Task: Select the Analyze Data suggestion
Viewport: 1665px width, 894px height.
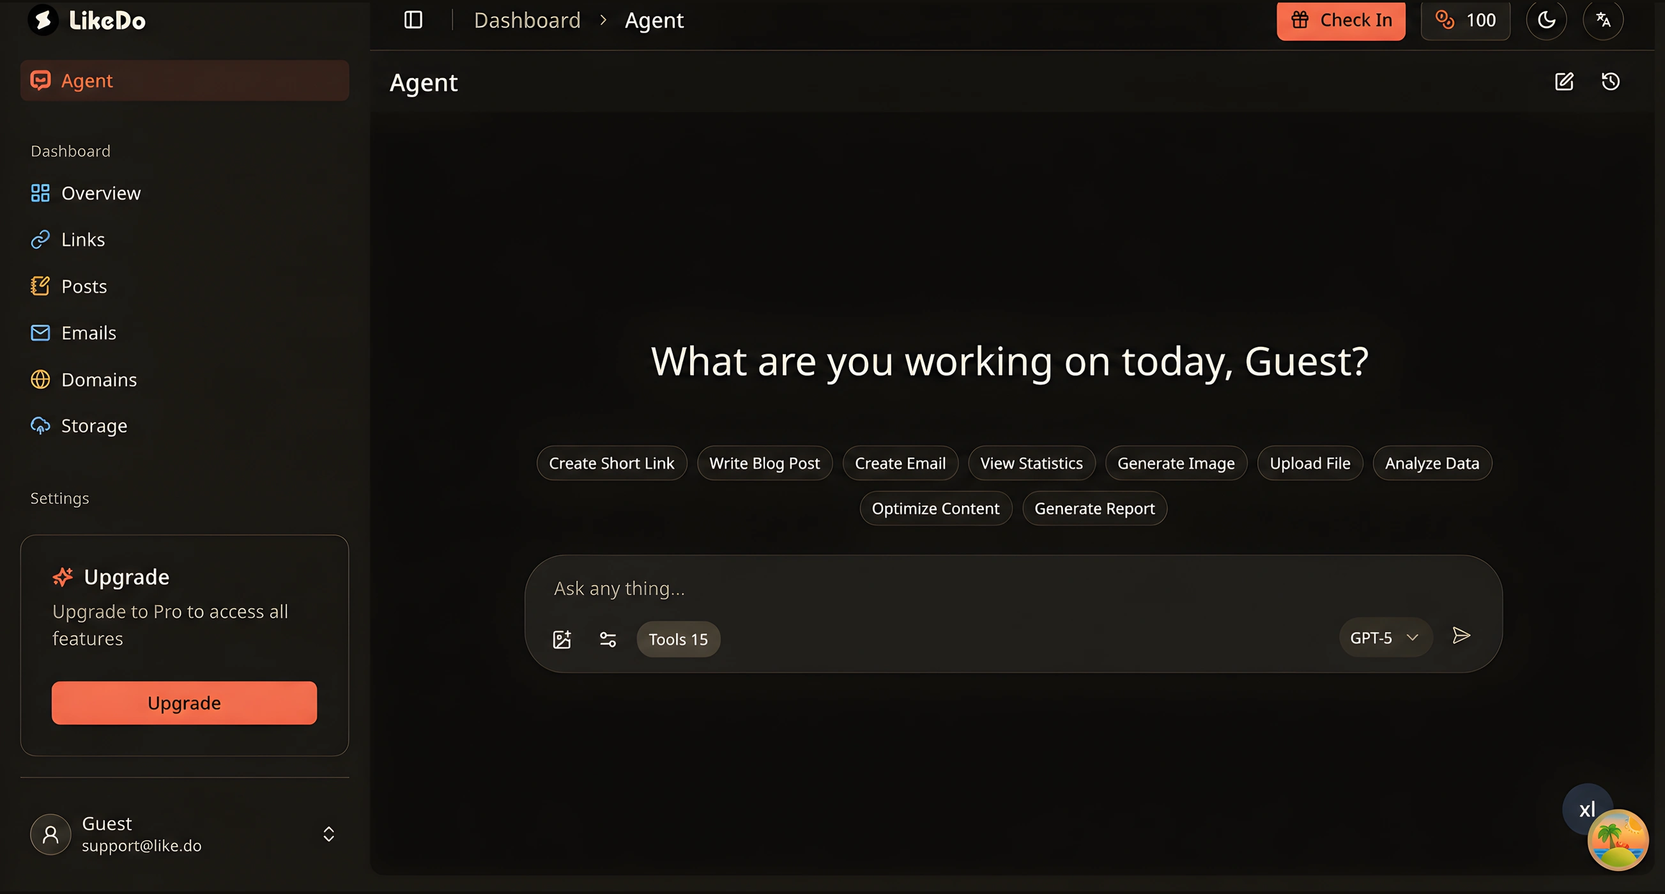Action: [x=1432, y=463]
